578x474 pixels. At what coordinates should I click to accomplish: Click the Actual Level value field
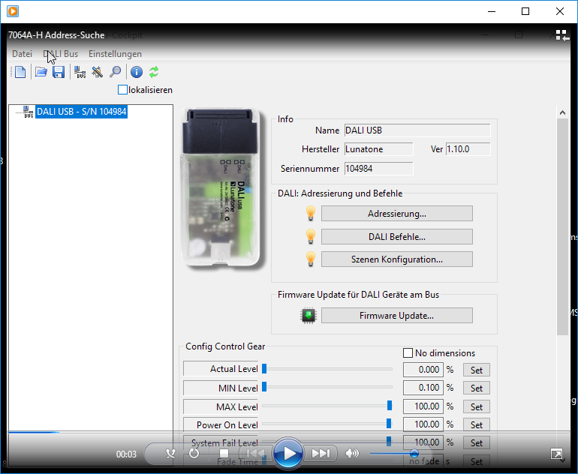(423, 369)
